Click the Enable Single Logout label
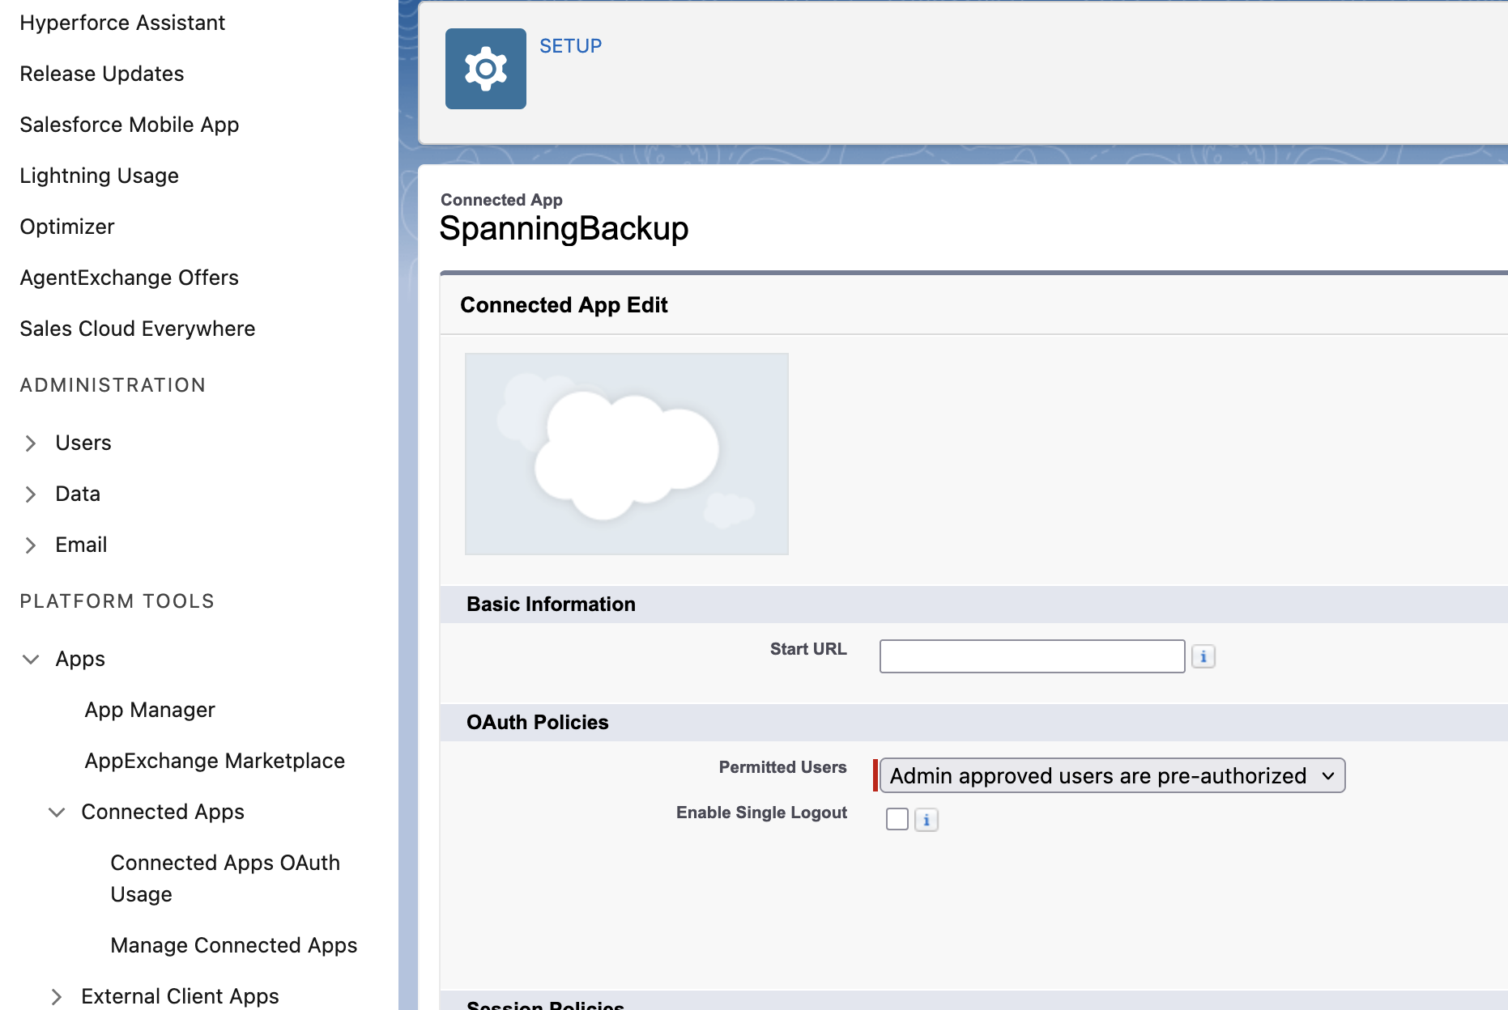Viewport: 1508px width, 1010px height. (x=761, y=813)
